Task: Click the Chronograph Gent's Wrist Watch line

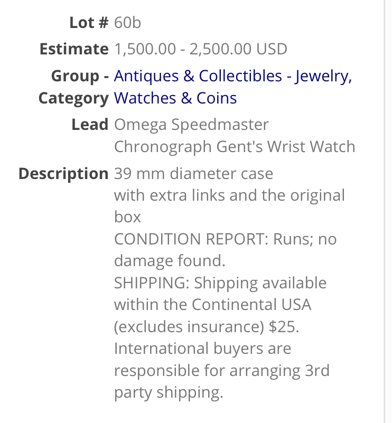Action: coord(235,147)
